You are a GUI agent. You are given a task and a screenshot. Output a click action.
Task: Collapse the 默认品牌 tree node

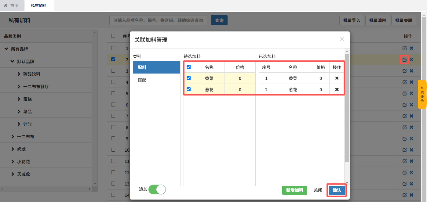pos(13,61)
